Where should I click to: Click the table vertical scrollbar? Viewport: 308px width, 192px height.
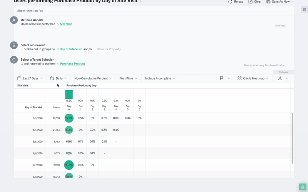(292, 138)
